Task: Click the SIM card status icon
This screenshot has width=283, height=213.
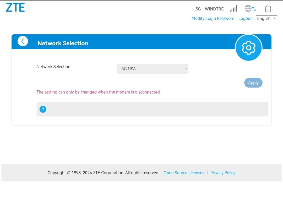Action: (268, 9)
